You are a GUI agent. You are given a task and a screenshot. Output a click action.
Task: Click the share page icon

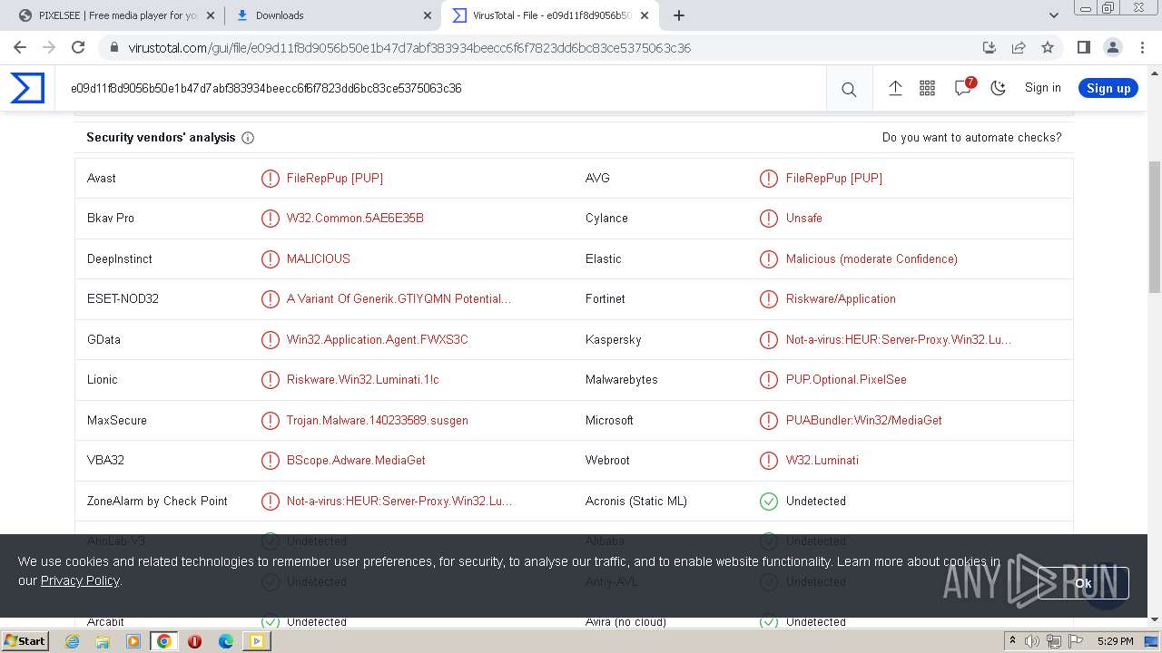coord(1019,47)
